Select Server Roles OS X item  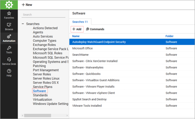(46, 83)
